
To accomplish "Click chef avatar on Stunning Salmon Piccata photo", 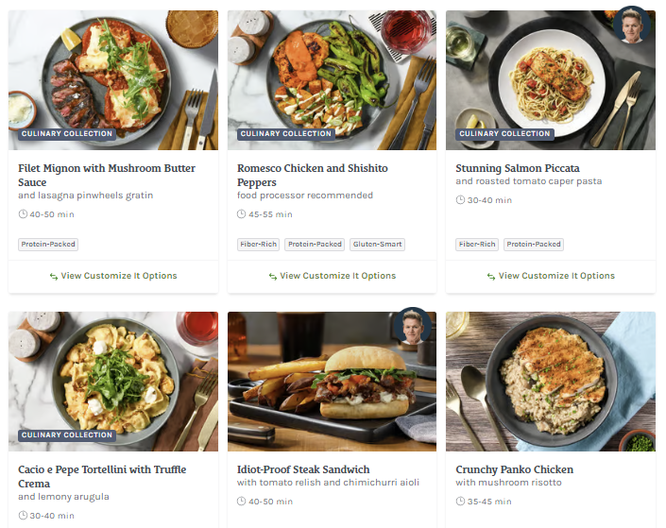I will pyautogui.click(x=631, y=26).
